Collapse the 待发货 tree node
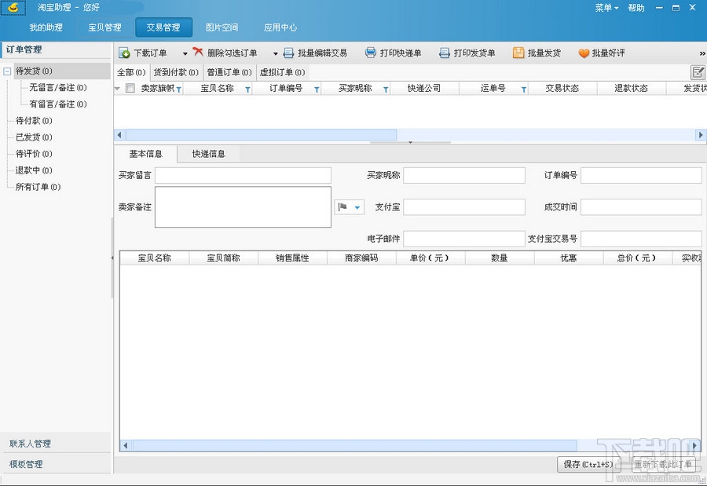This screenshot has height=486, width=707. 7,71
